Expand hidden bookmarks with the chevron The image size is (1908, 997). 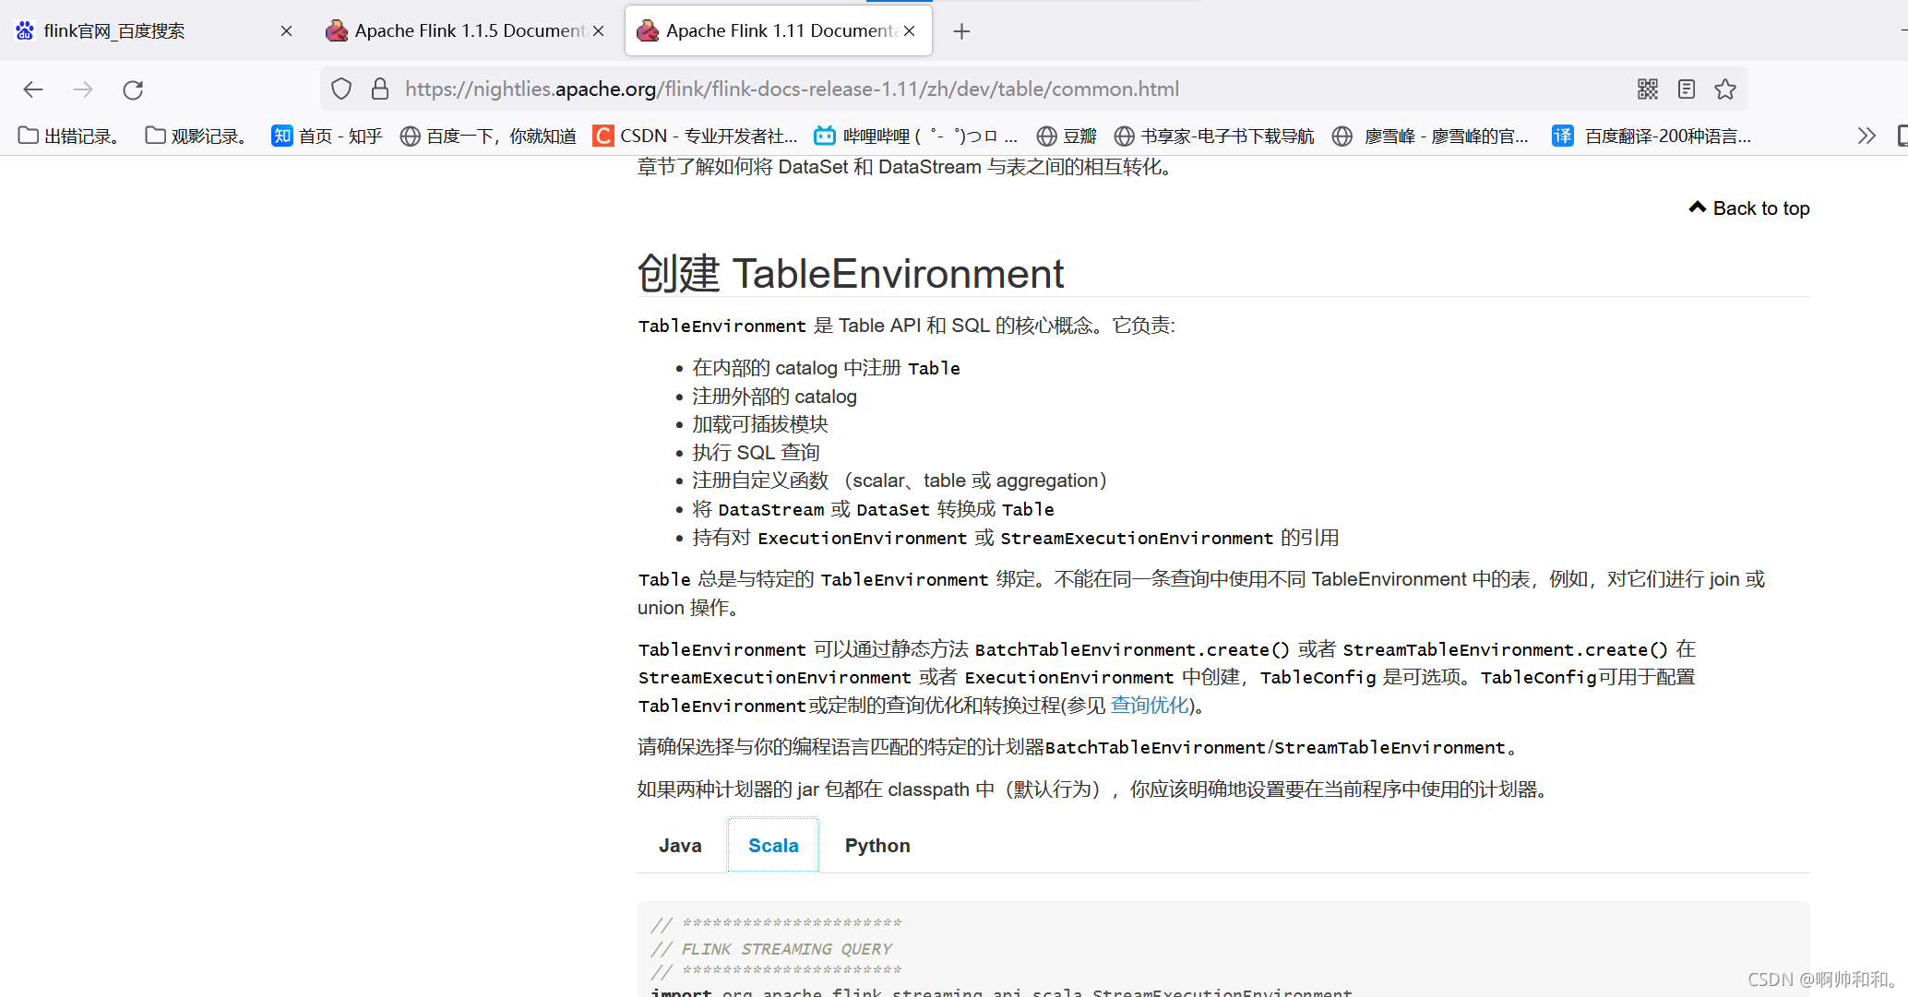point(1866,136)
